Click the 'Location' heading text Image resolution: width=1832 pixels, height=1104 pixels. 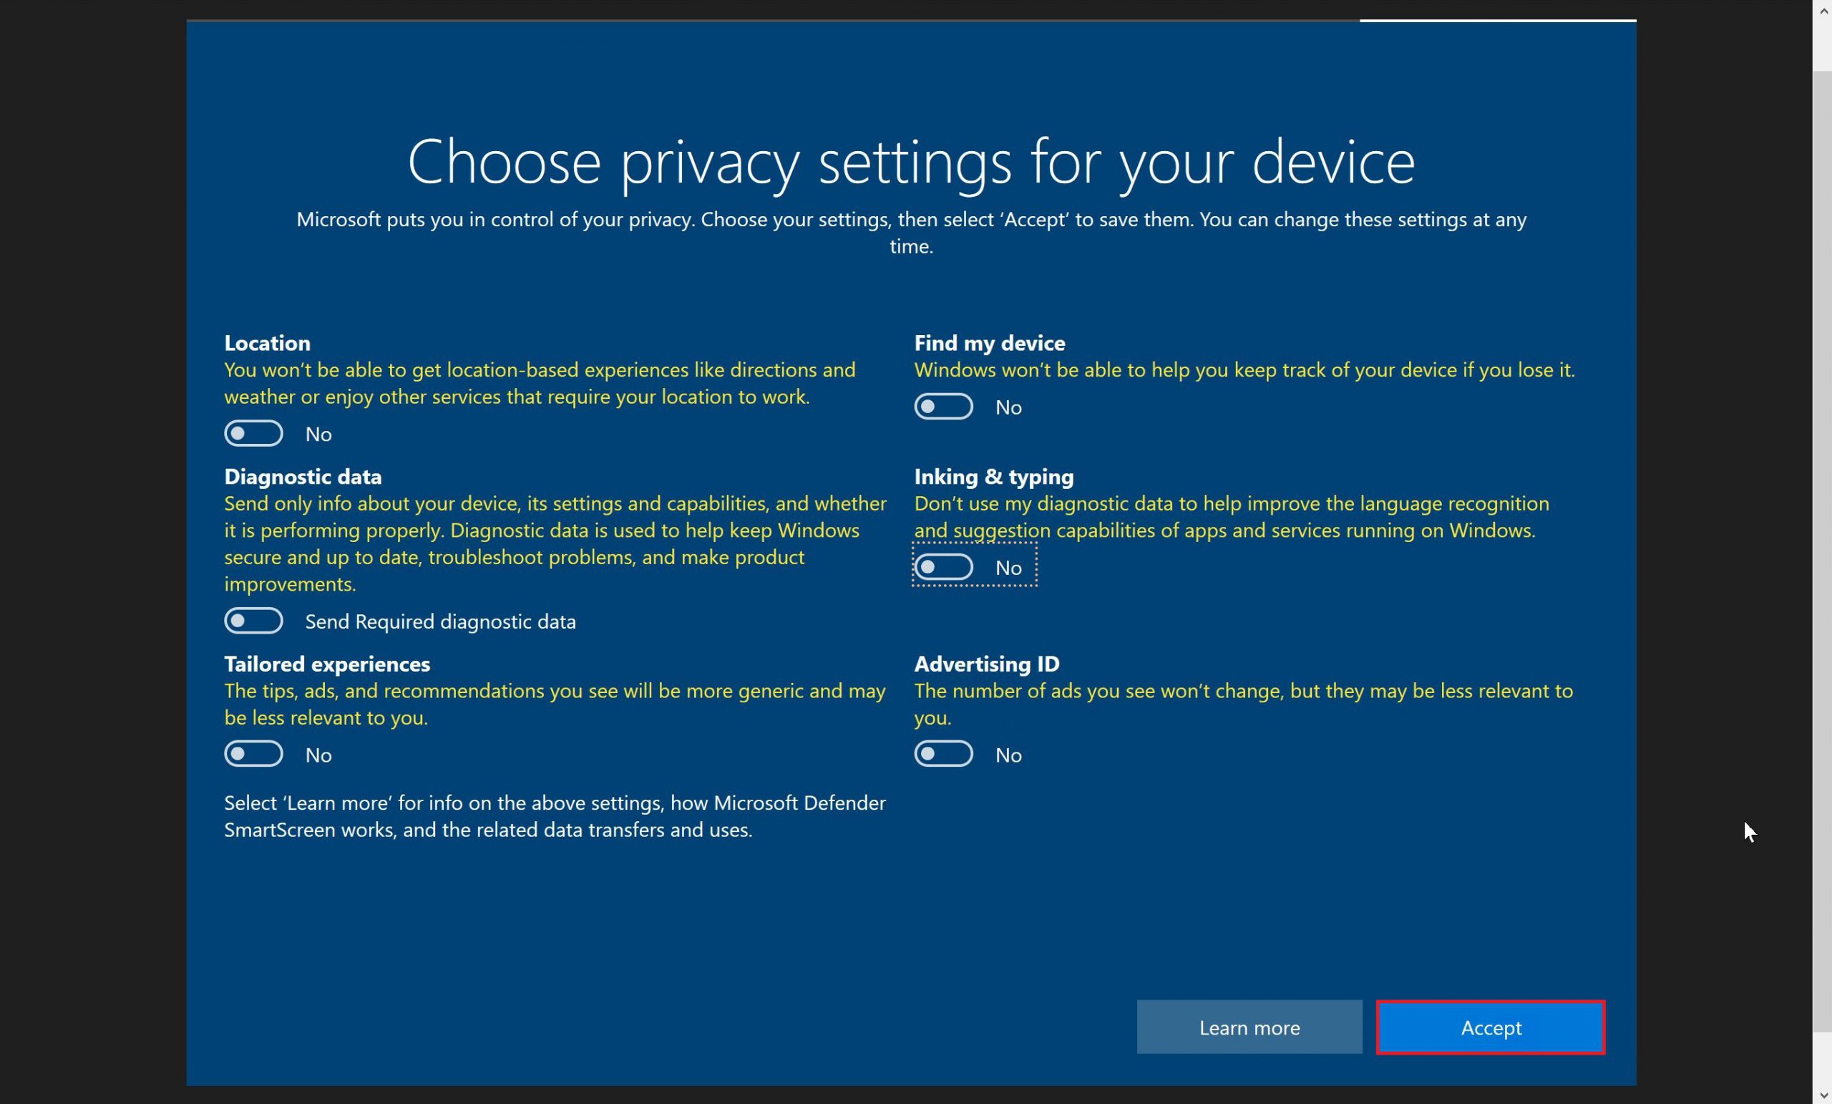click(268, 343)
